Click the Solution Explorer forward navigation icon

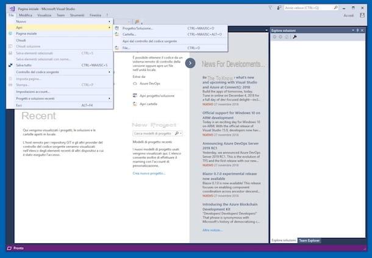click(x=281, y=37)
